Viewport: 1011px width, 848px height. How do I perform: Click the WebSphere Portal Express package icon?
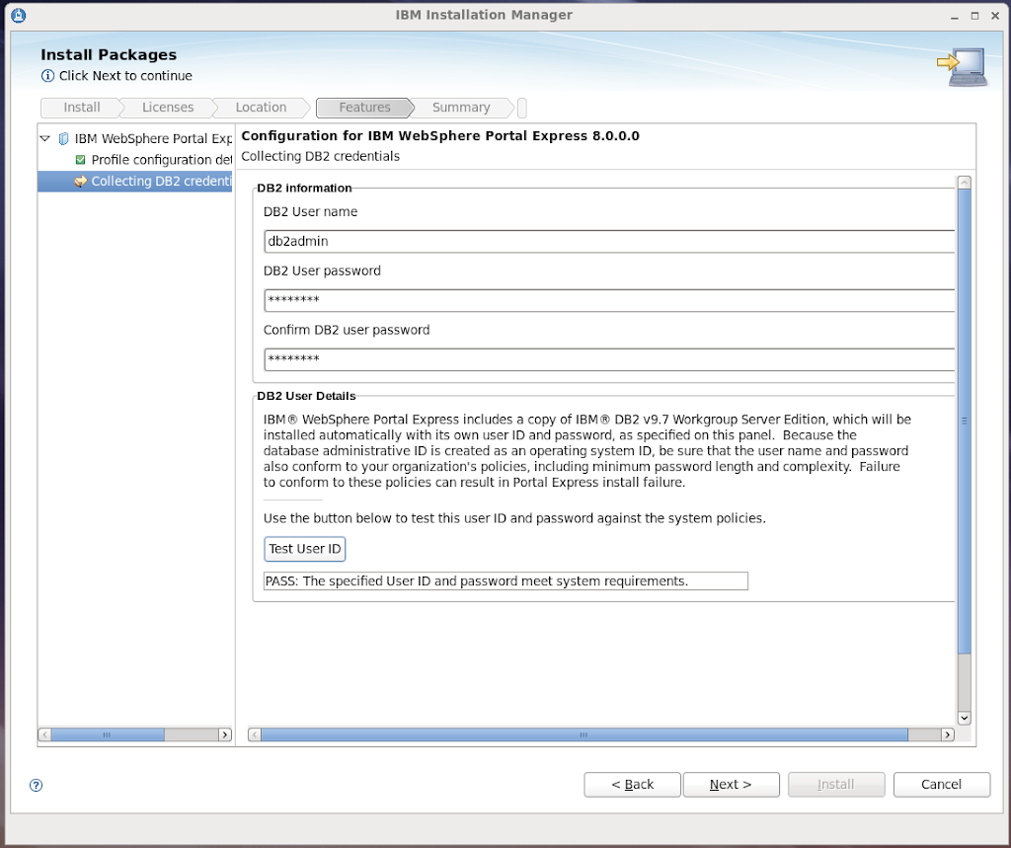point(64,139)
